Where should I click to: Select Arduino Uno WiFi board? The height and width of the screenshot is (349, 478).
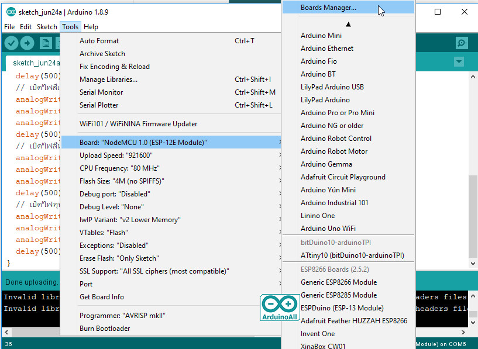click(x=348, y=229)
